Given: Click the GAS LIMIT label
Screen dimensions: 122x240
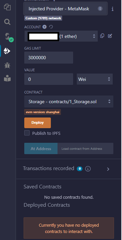Looking at the screenshot, I should pyautogui.click(x=33, y=48).
